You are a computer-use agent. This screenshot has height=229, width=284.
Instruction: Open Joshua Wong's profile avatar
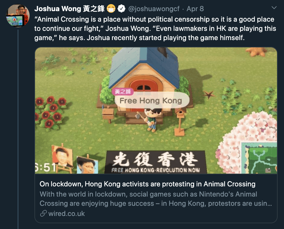click(x=18, y=16)
